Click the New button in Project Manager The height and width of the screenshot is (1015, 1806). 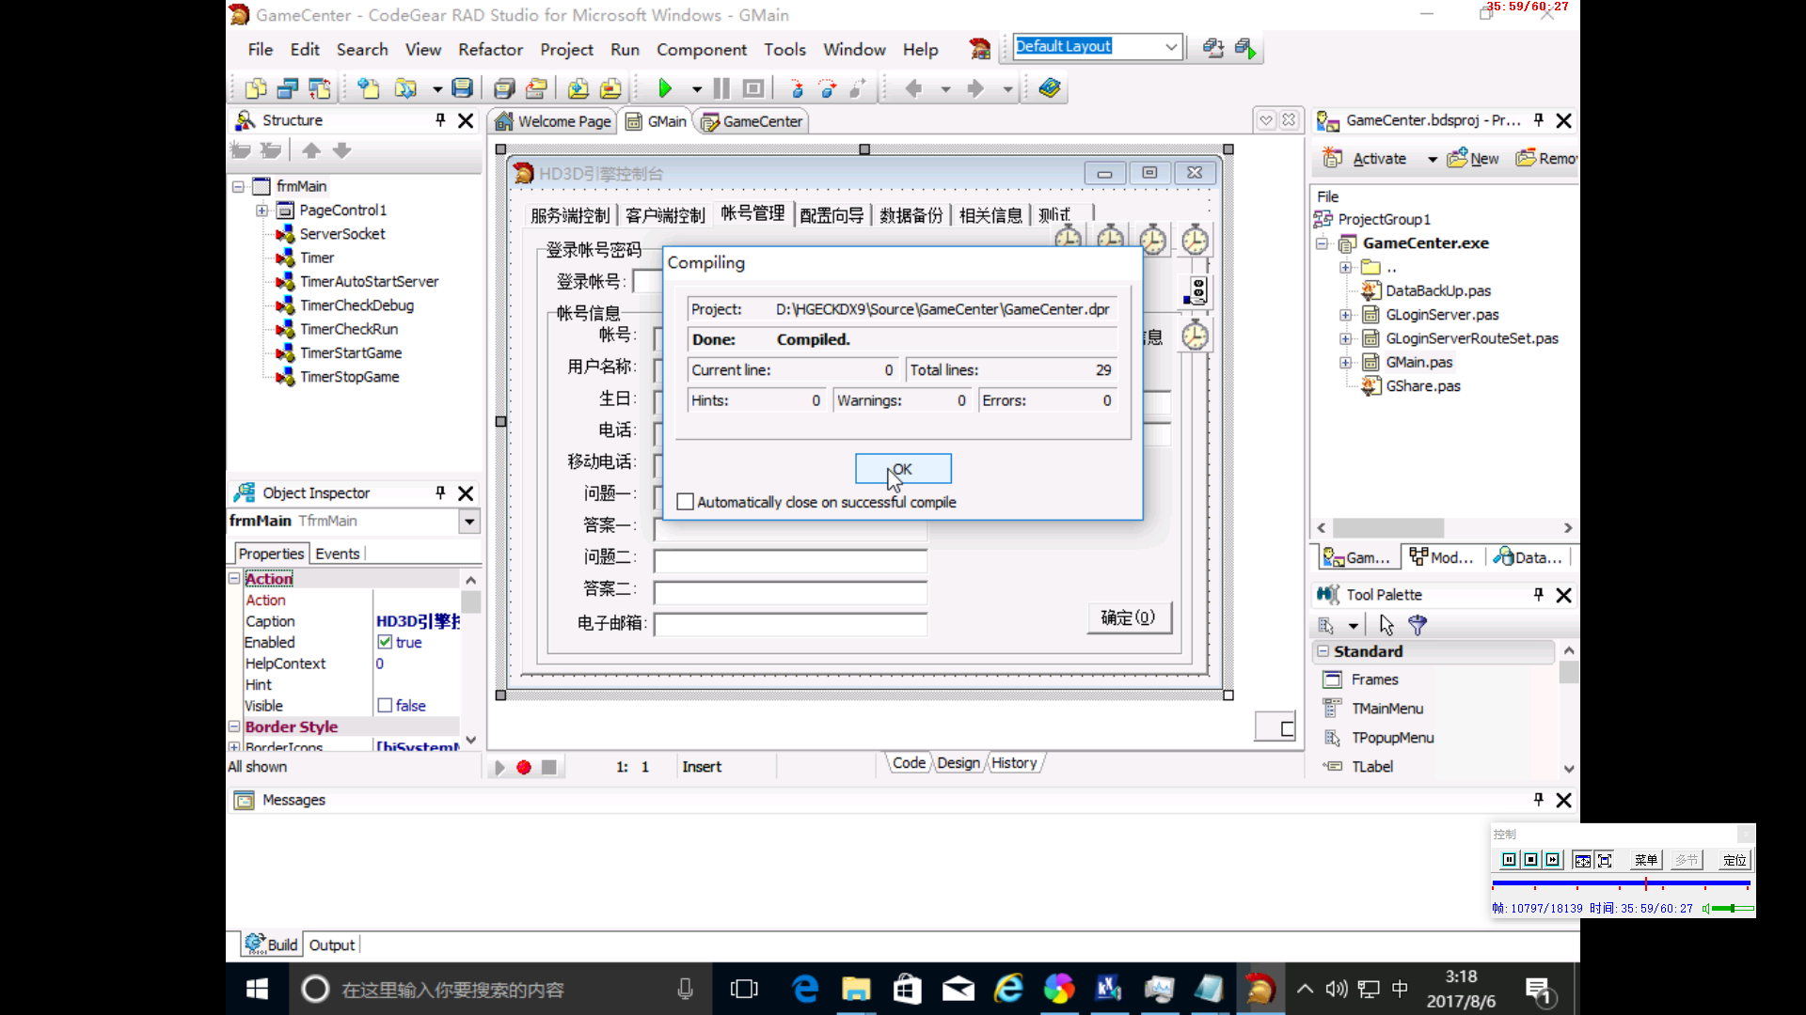[1473, 159]
